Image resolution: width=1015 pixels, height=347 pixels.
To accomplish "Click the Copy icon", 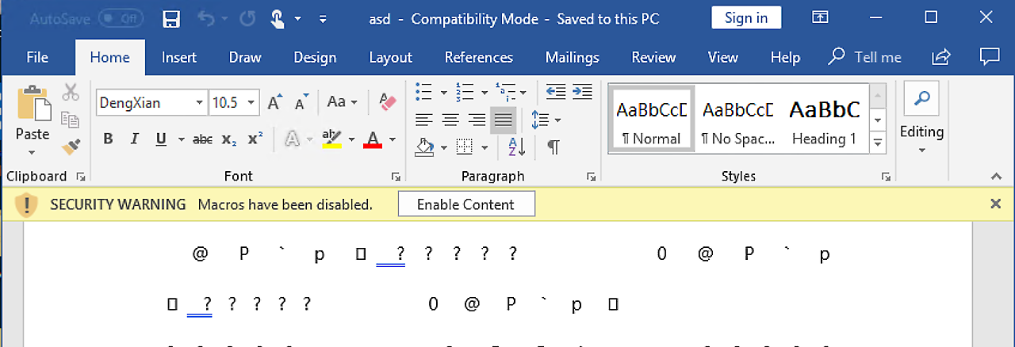I will tap(71, 119).
